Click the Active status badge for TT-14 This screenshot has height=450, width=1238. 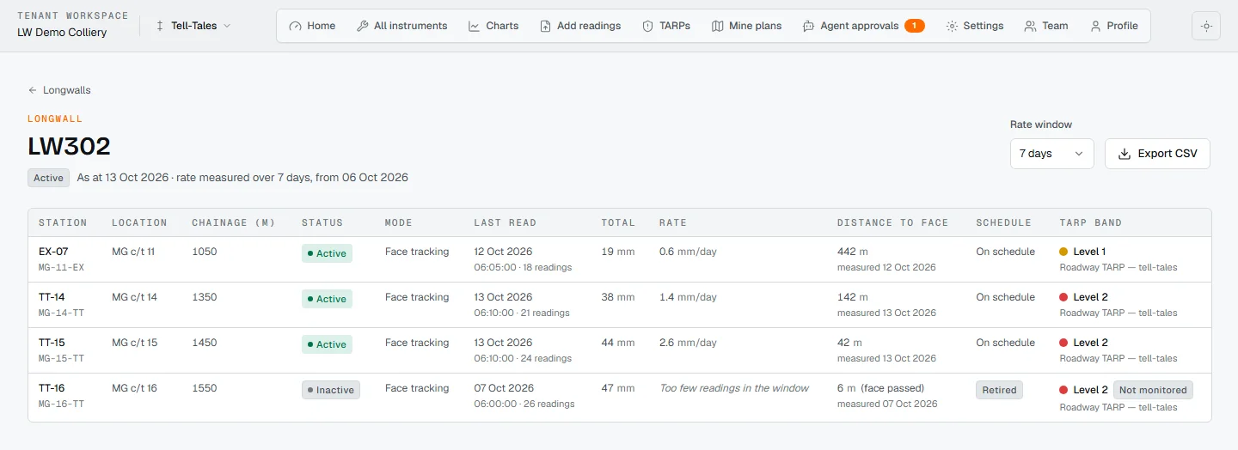coord(327,299)
